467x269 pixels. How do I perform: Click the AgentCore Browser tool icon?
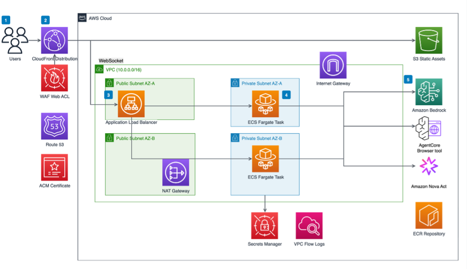pyautogui.click(x=428, y=129)
